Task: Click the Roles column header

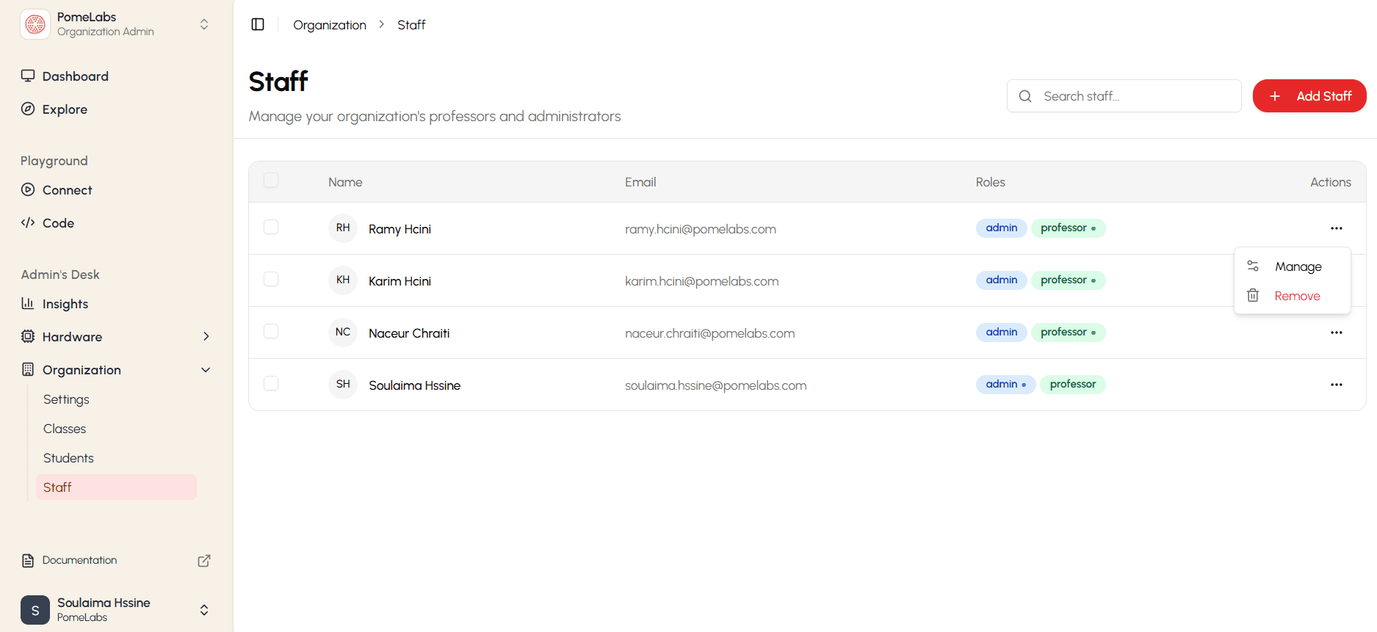Action: (990, 182)
